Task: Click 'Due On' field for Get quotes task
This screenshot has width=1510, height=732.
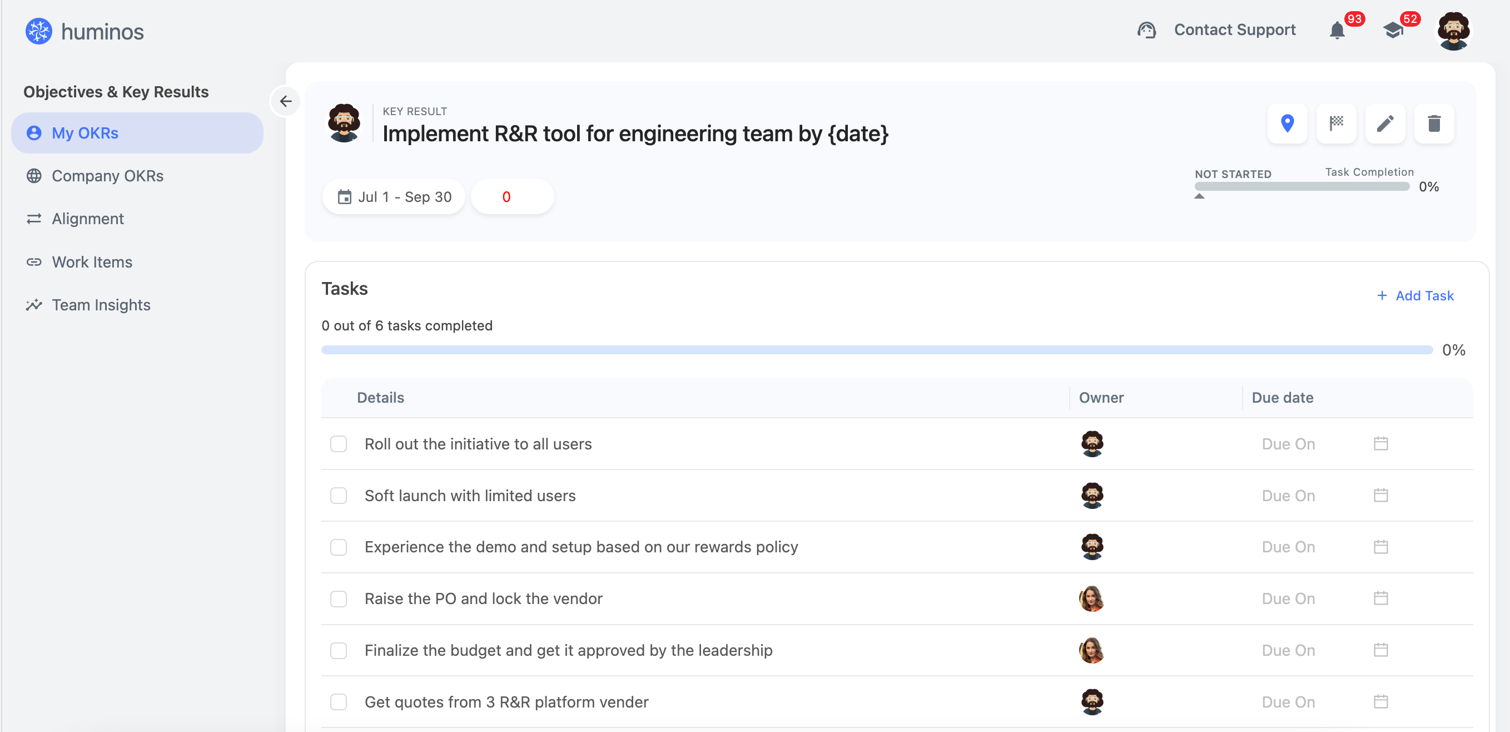Action: [1288, 702]
